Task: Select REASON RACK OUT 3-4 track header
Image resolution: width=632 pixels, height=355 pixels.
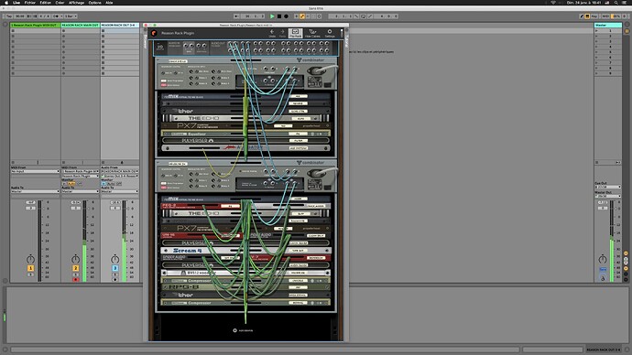Action: 120,26
